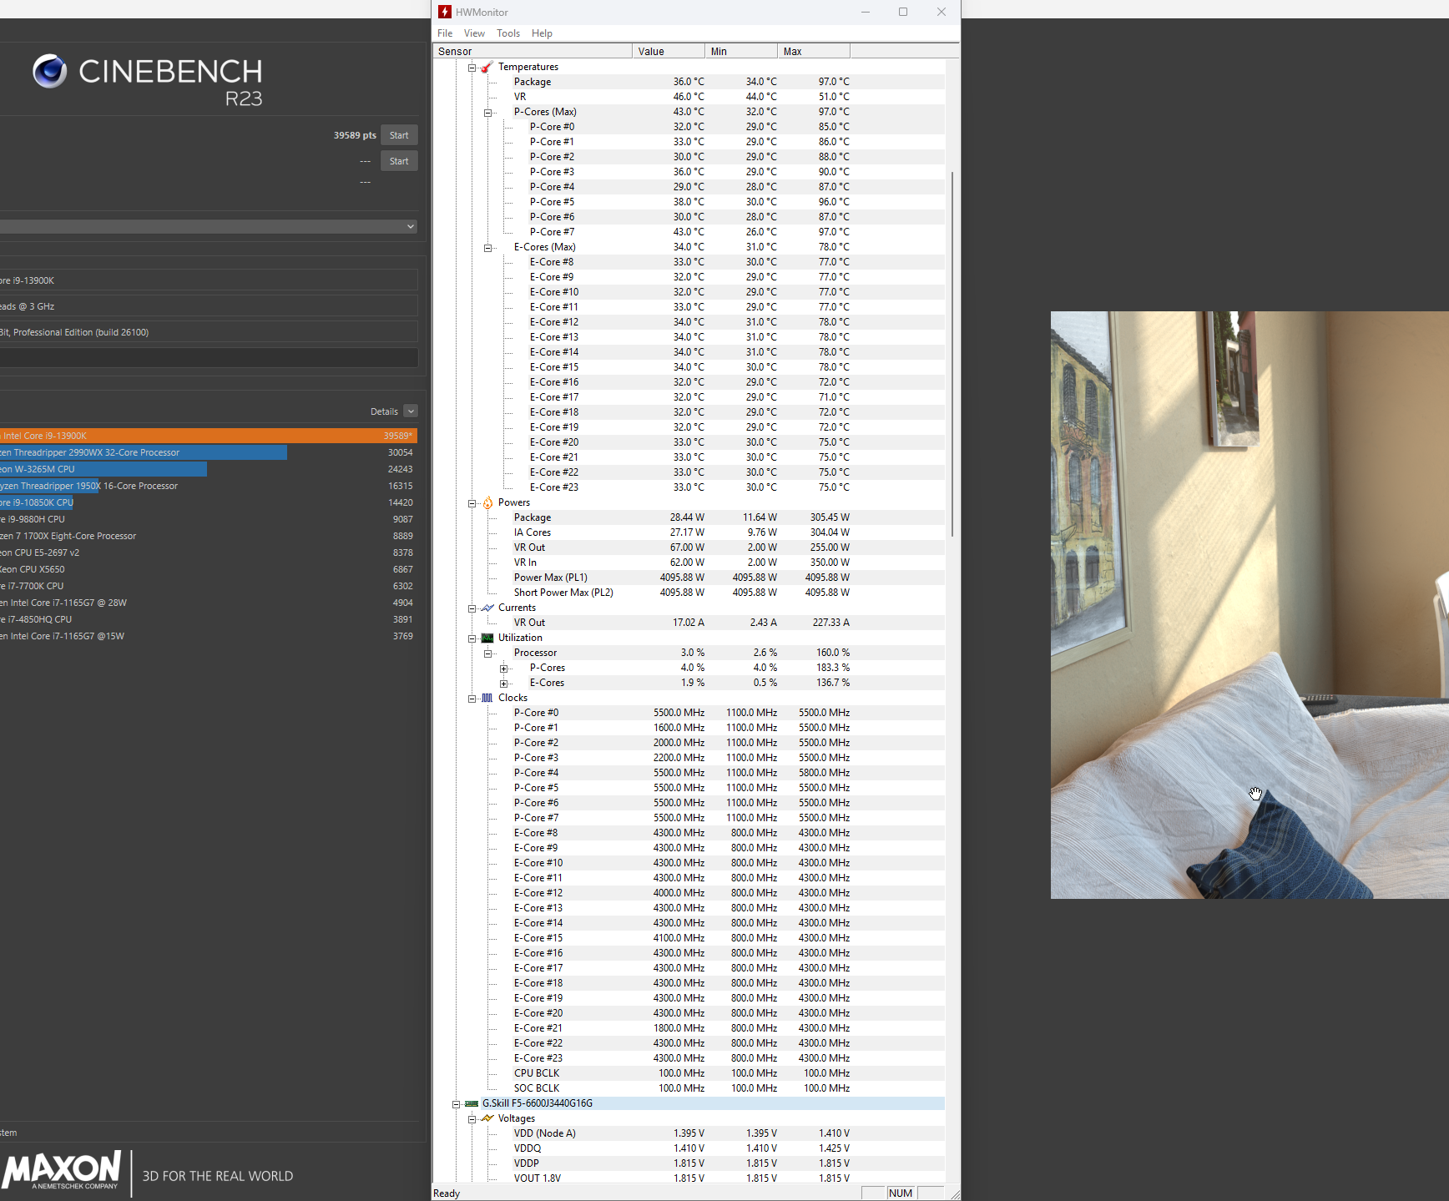Select the i7-4850HQ CPU ranking row
Screen dimensions: 1449x1201
pyautogui.click(x=208, y=619)
